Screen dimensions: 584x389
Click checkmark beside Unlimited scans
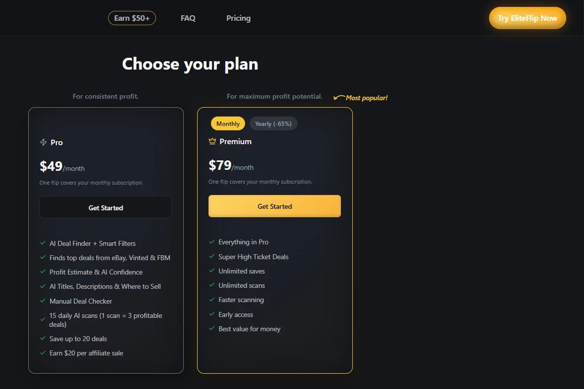(x=212, y=285)
